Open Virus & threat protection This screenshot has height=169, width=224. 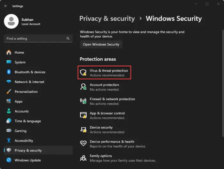104,73
